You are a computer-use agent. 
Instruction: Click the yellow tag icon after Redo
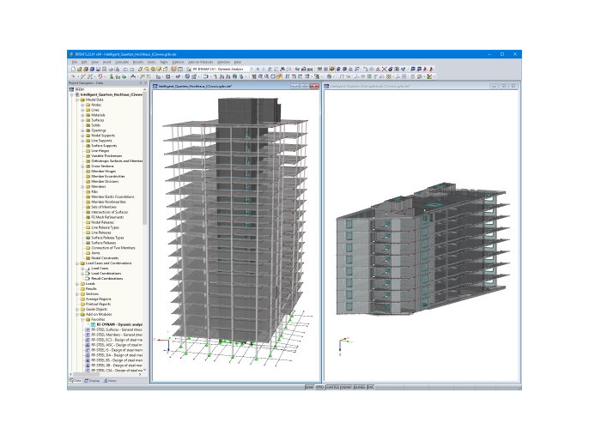point(140,69)
